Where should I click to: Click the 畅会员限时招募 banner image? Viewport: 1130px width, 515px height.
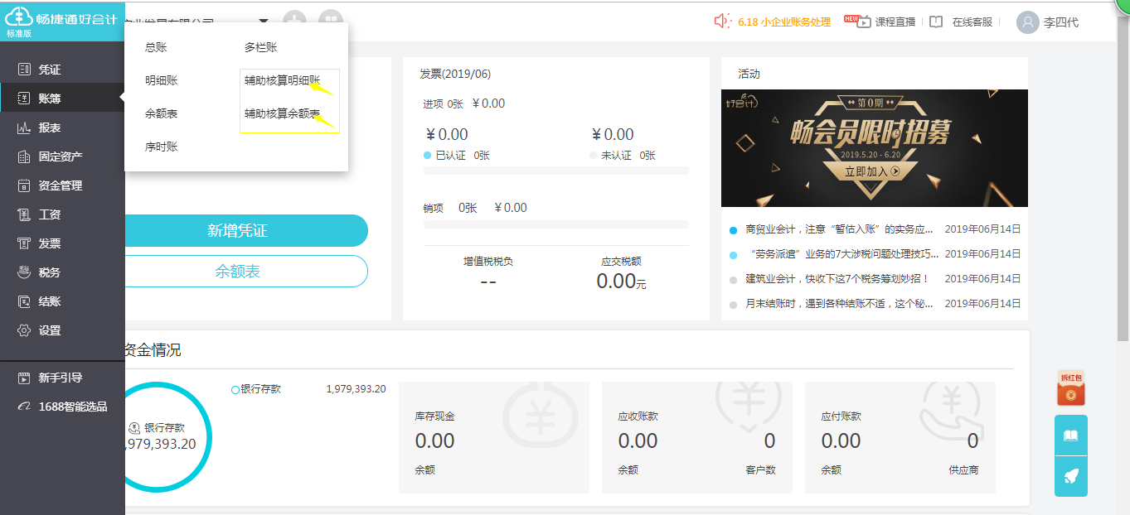click(875, 148)
